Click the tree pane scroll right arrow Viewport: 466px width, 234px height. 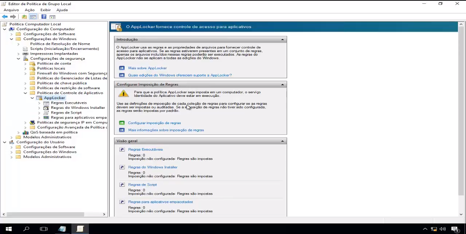coord(104,214)
